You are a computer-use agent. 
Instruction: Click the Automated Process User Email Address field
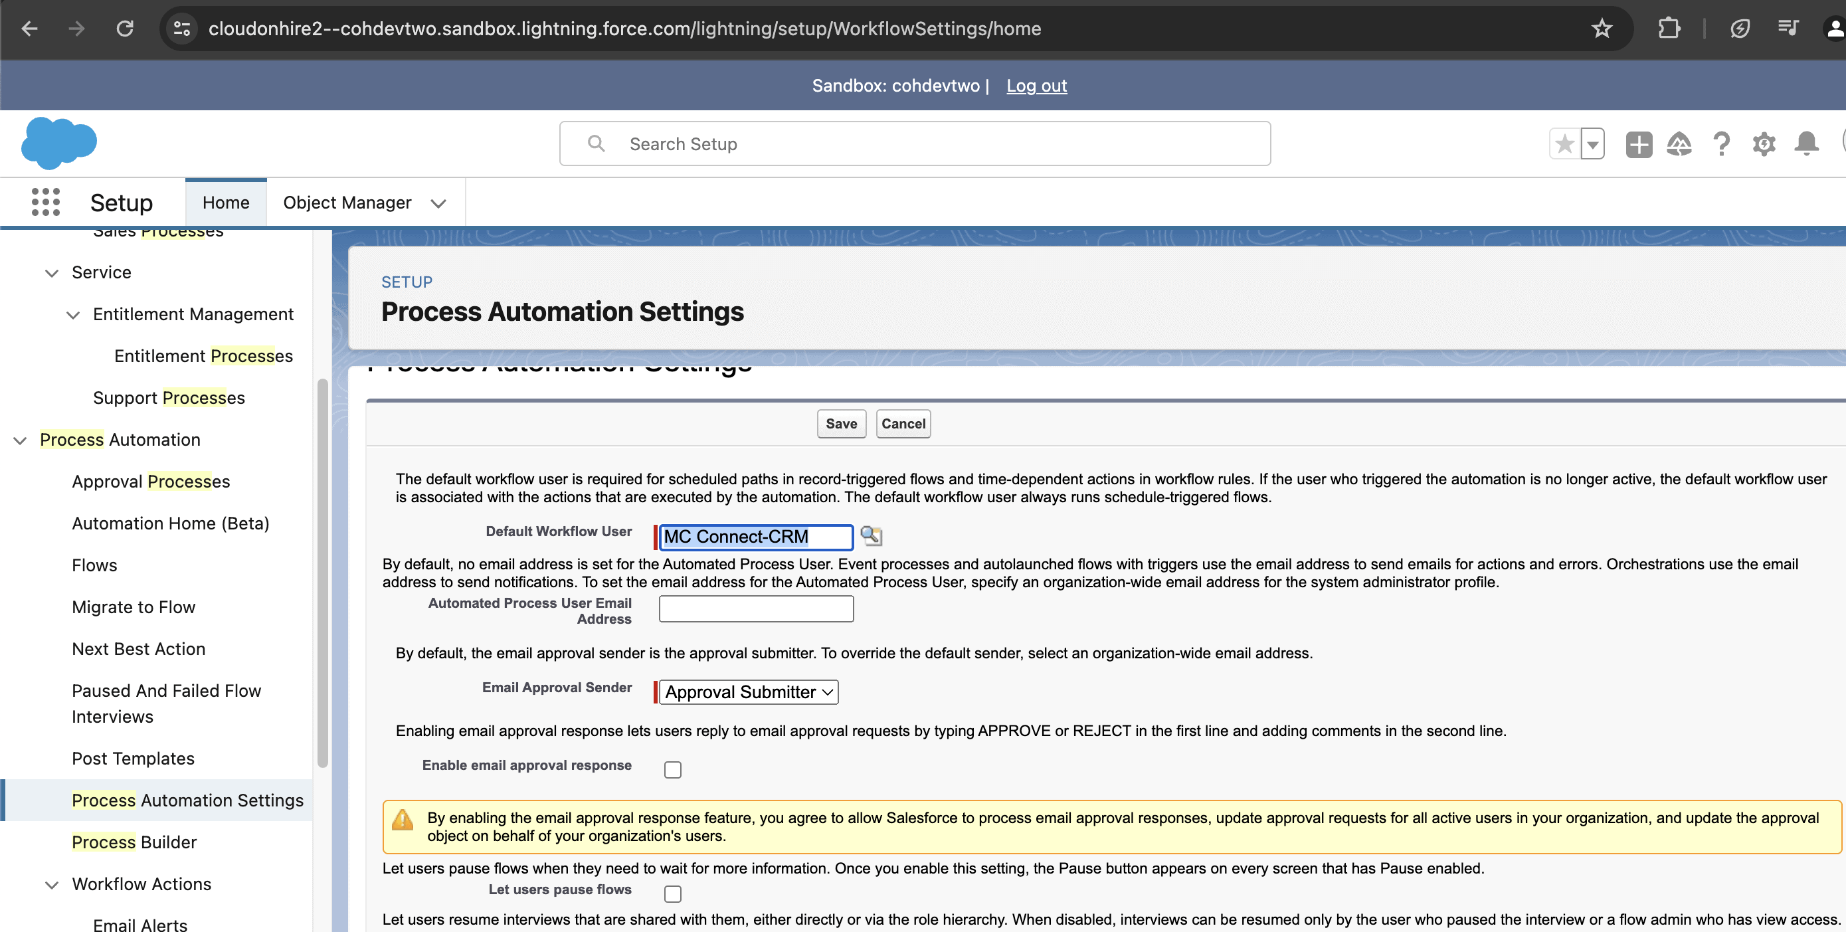pyautogui.click(x=756, y=609)
